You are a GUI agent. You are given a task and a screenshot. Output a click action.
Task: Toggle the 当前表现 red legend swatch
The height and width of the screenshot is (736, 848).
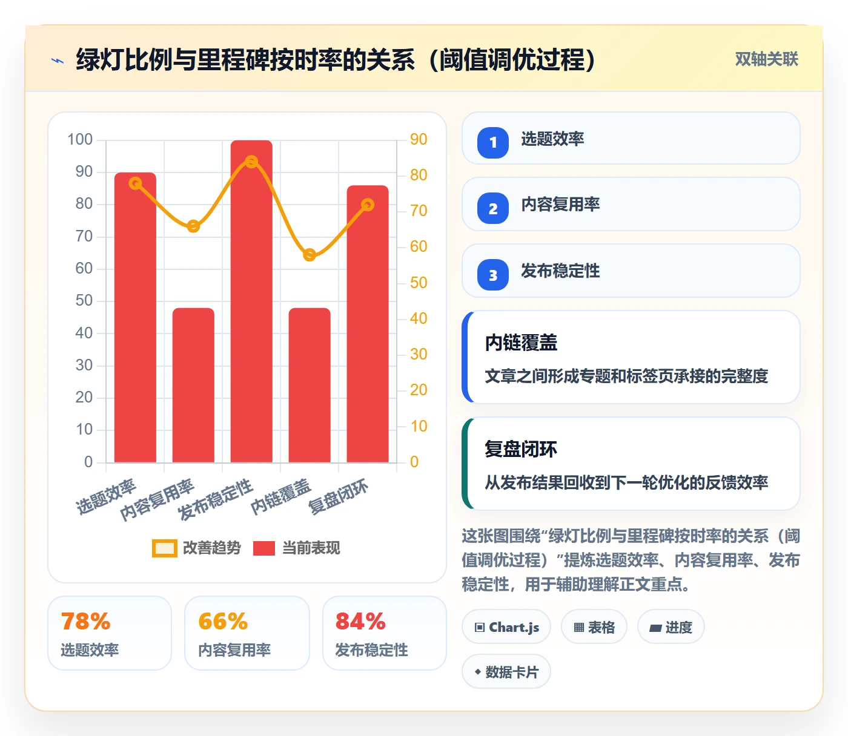pos(263,548)
